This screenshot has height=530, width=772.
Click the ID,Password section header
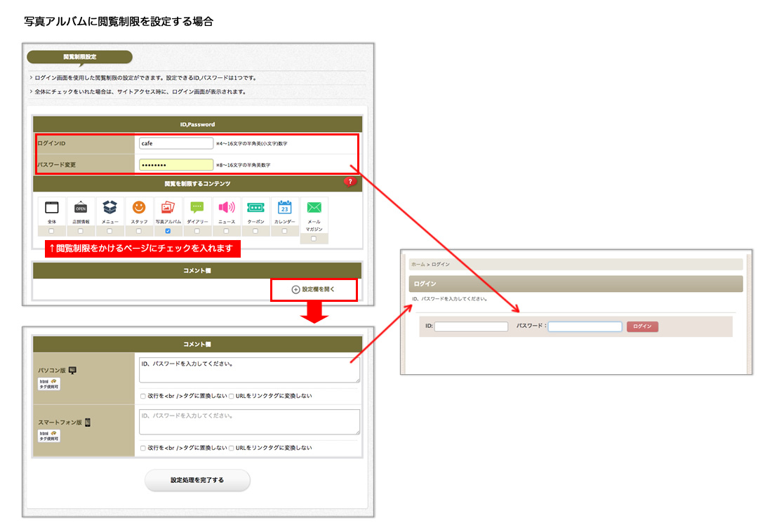[x=197, y=124]
